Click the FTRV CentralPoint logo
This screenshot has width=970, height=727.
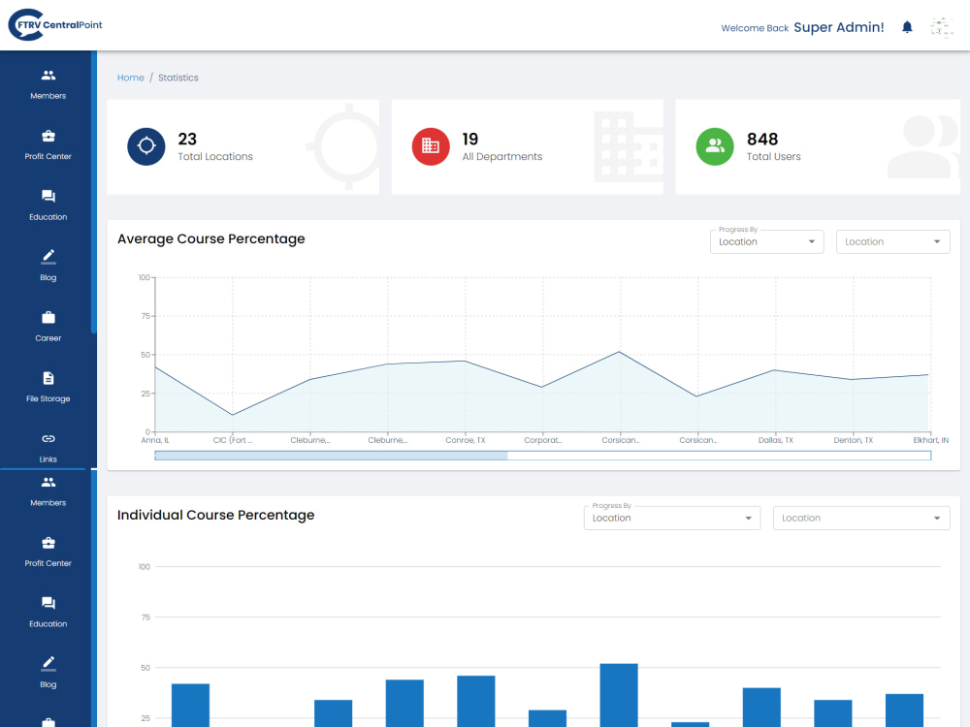tap(55, 25)
